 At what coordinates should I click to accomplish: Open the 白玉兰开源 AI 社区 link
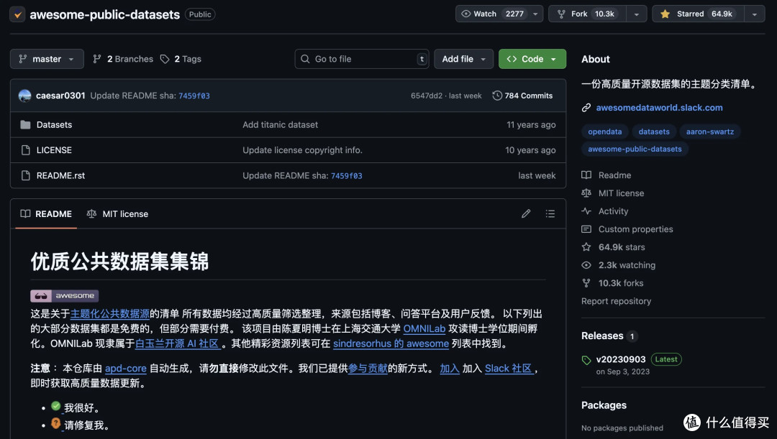(x=178, y=343)
